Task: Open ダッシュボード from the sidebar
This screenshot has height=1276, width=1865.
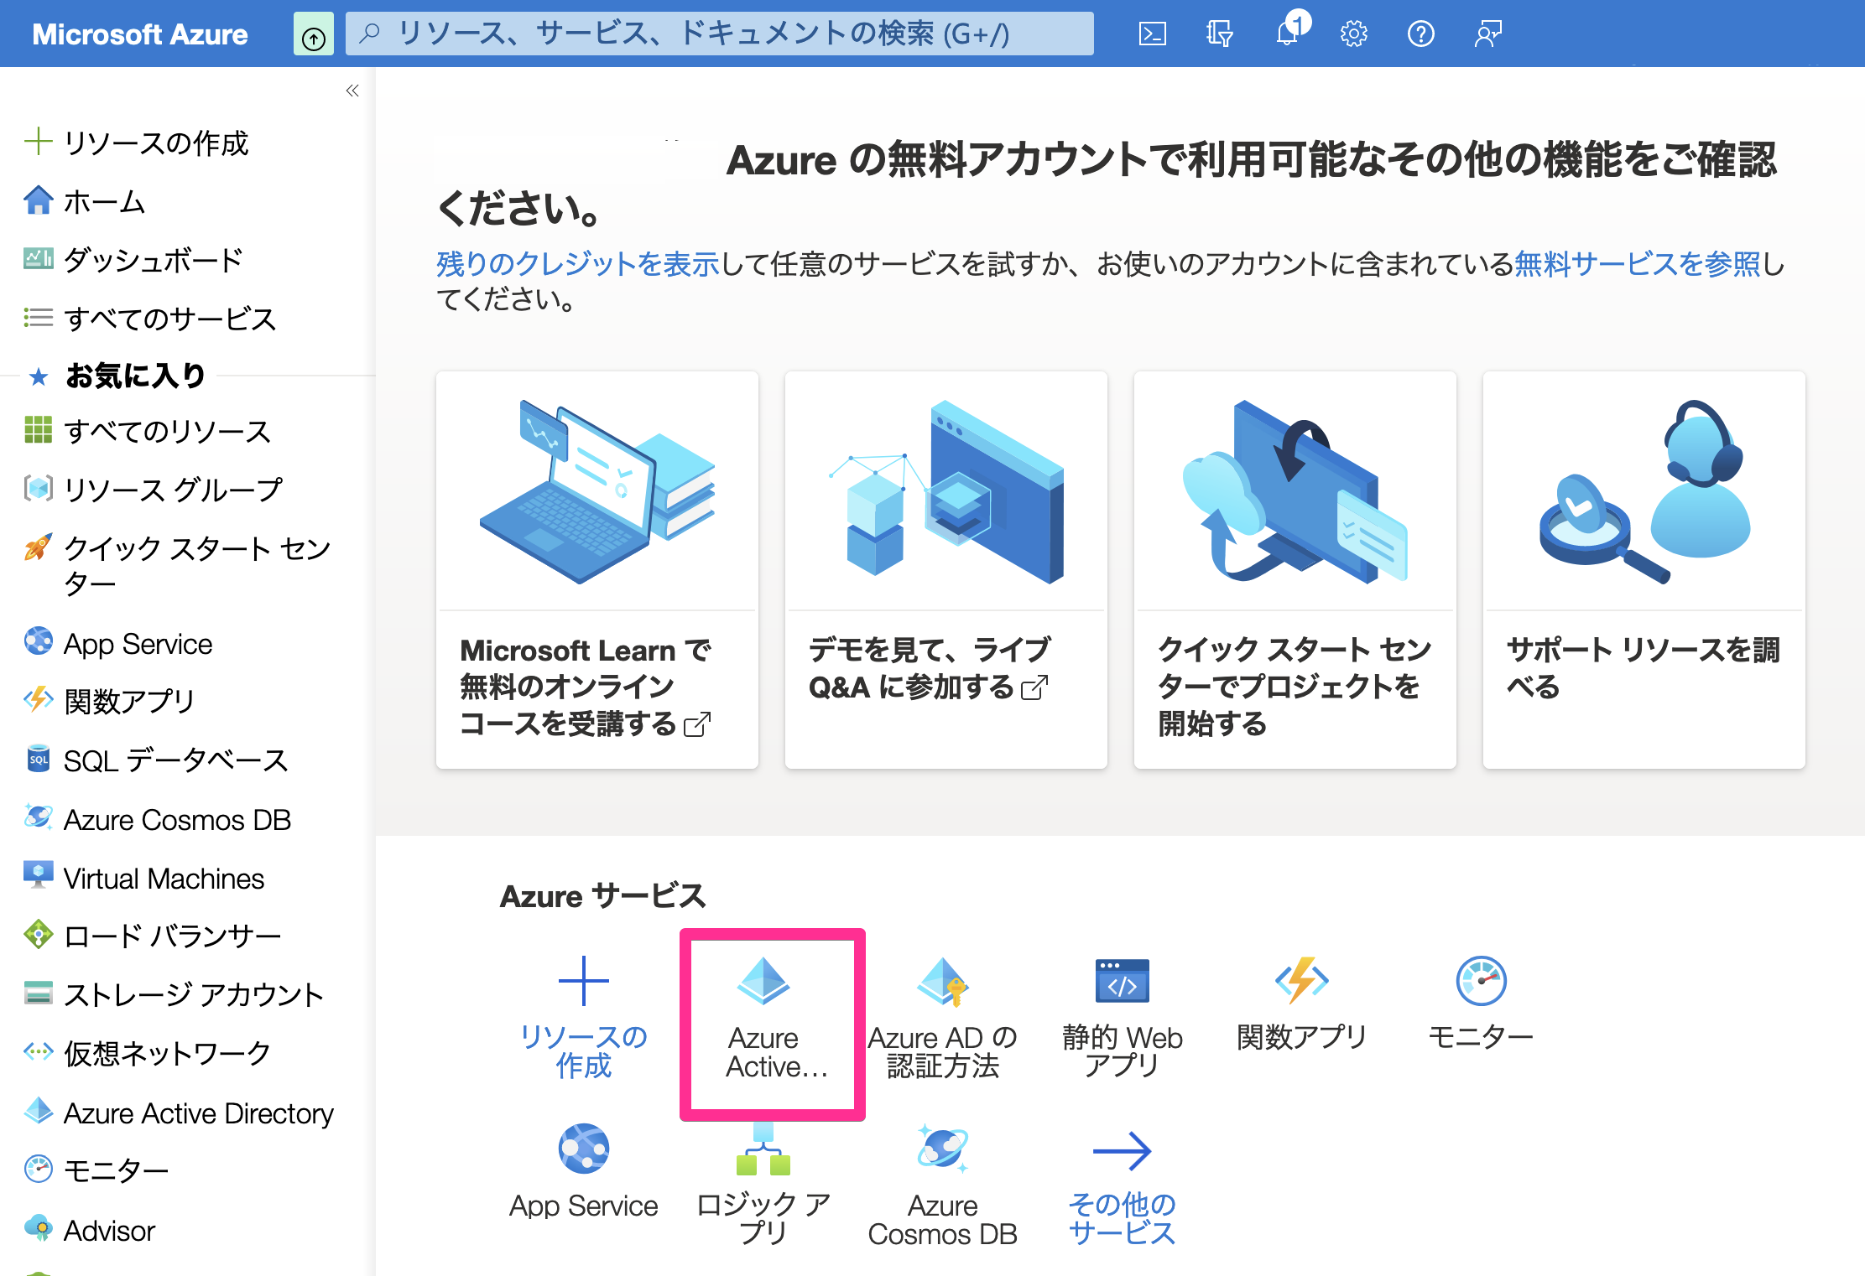Action: coord(133,260)
